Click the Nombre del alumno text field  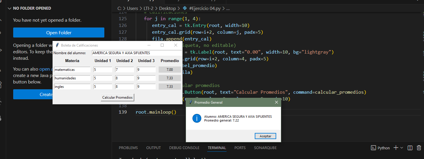point(137,53)
